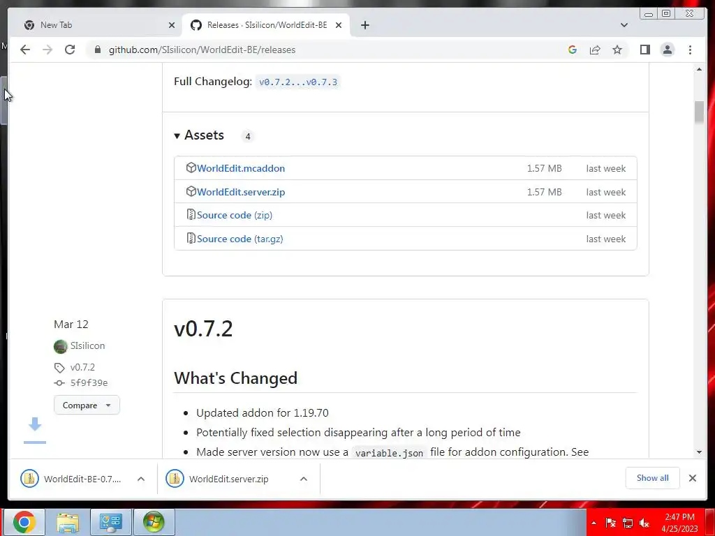The width and height of the screenshot is (715, 536).
Task: Click the padlock site info icon
Action: (98, 50)
